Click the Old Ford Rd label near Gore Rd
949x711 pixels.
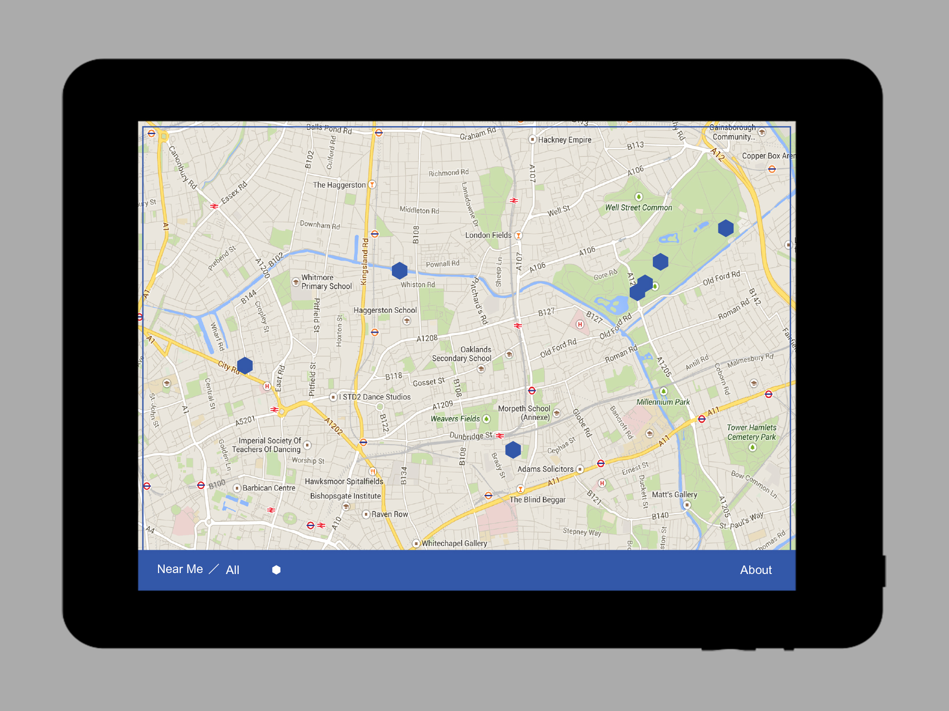tap(615, 326)
